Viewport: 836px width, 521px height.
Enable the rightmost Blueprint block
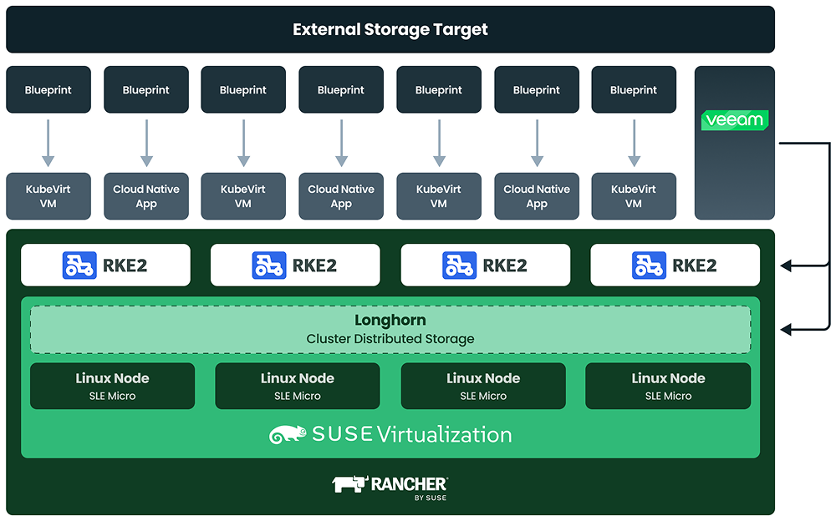pyautogui.click(x=634, y=89)
